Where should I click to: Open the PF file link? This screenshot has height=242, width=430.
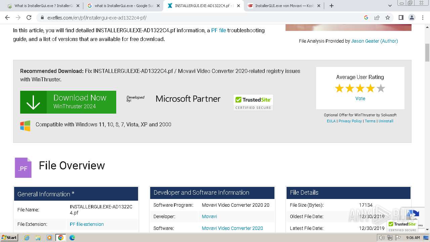(x=218, y=30)
